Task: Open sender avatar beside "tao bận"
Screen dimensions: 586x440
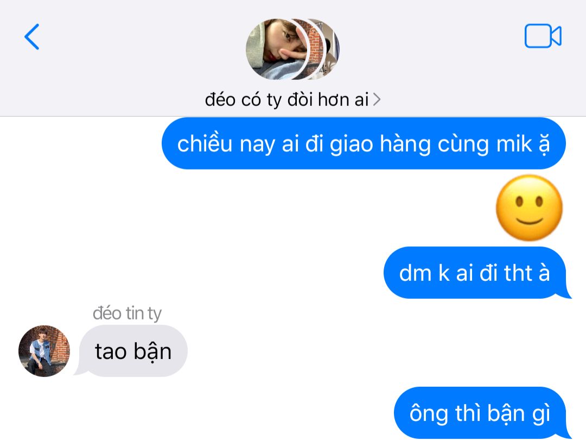Action: point(44,351)
